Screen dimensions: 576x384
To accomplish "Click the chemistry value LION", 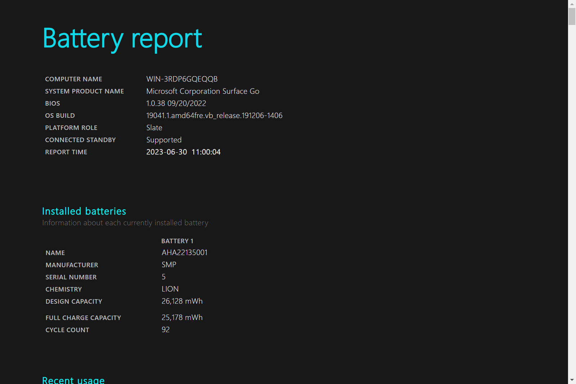I will (x=170, y=289).
